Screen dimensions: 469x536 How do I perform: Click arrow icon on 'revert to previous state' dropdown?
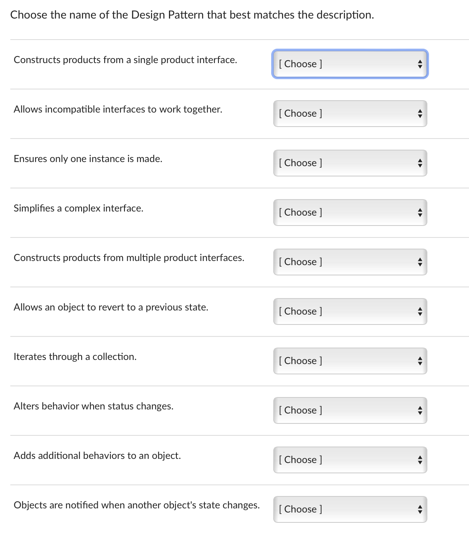[420, 311]
